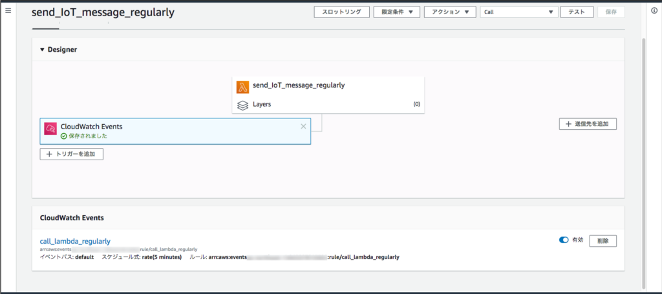Click the テスト button
The width and height of the screenshot is (662, 294).
coord(577,12)
